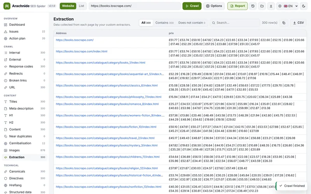Open the mystery_3 category link

107,145
